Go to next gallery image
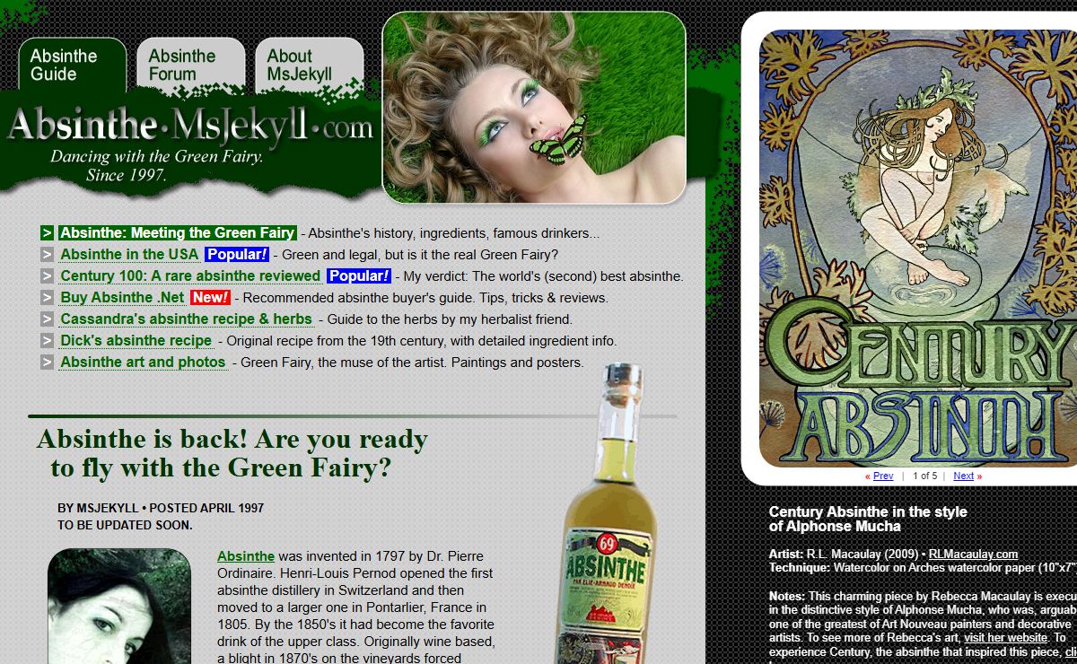1077x664 pixels. point(963,476)
